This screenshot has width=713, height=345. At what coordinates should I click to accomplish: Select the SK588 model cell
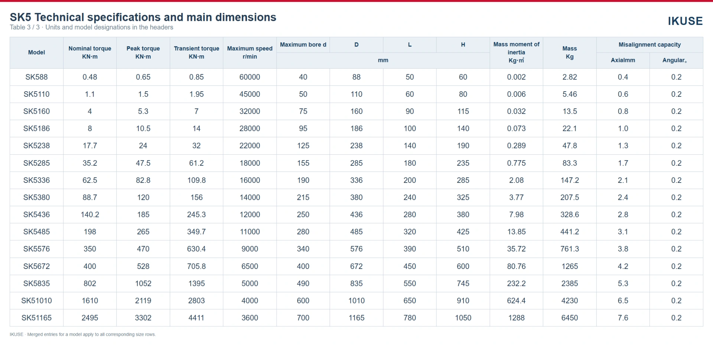(x=36, y=77)
